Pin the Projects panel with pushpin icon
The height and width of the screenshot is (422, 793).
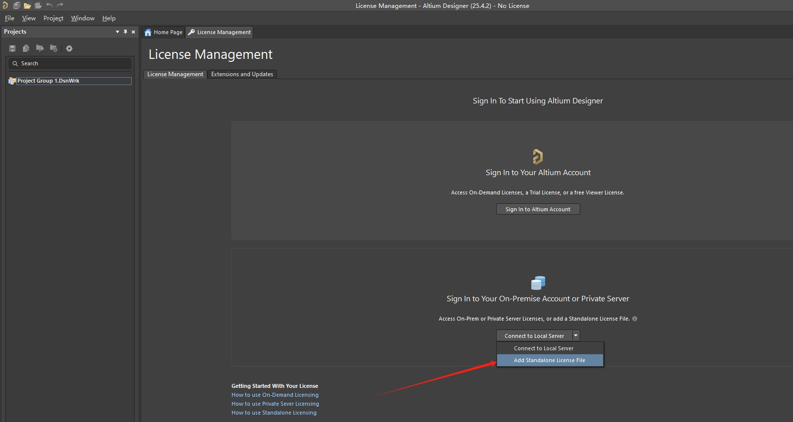[x=125, y=32]
